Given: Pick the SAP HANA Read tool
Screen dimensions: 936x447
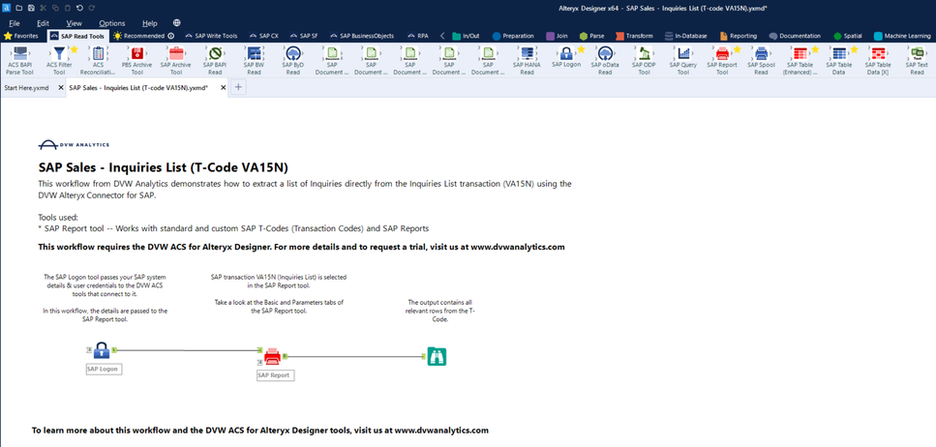Looking at the screenshot, I should click(x=528, y=60).
